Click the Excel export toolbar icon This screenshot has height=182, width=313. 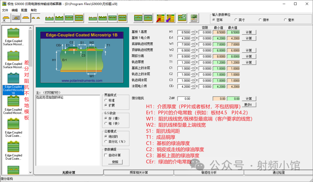(x=182, y=18)
